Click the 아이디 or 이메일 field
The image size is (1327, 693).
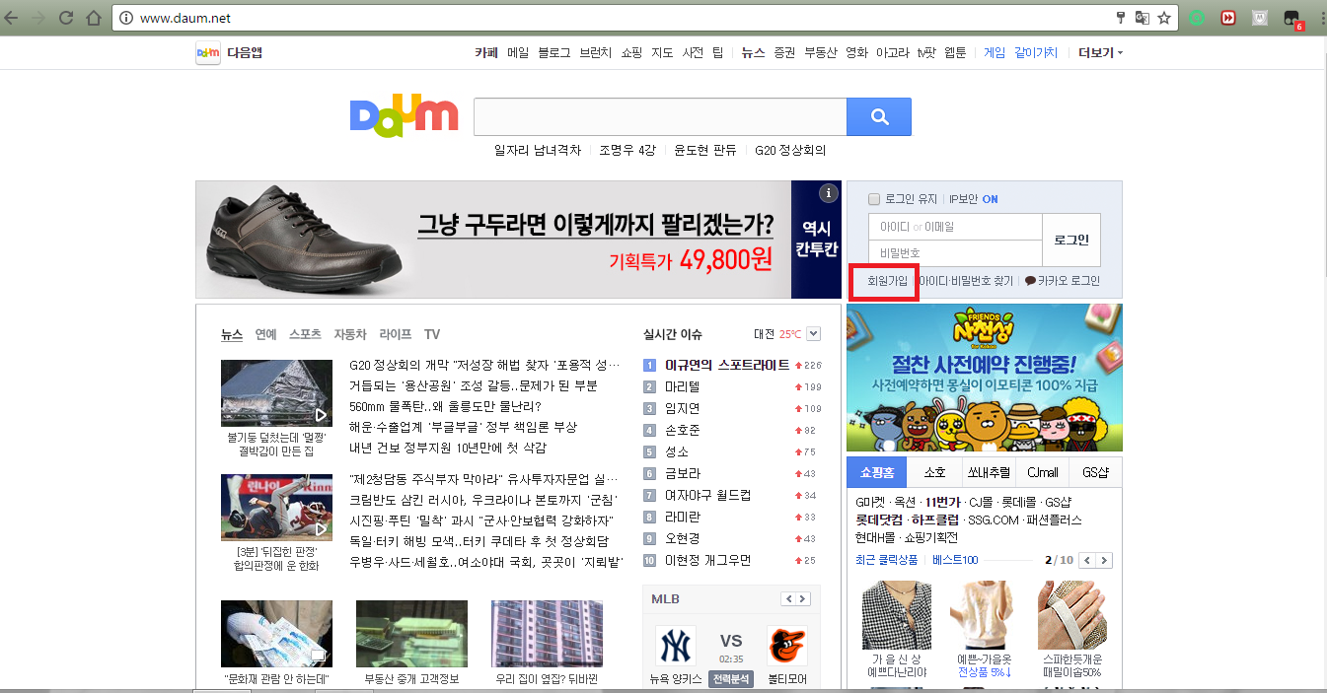[x=955, y=227]
